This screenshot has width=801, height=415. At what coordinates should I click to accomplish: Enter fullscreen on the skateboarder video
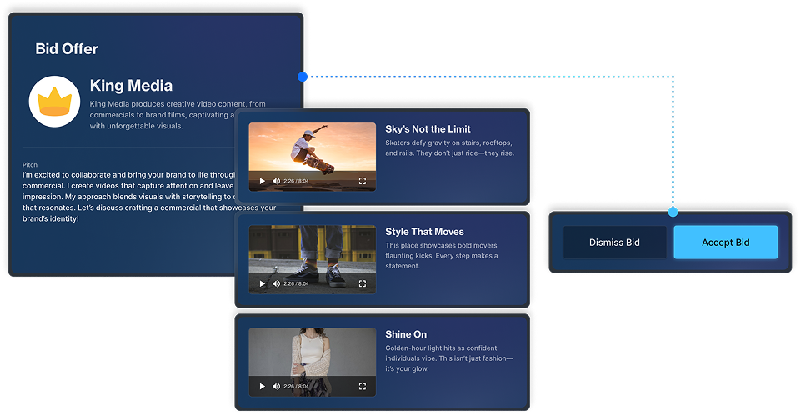(x=363, y=181)
